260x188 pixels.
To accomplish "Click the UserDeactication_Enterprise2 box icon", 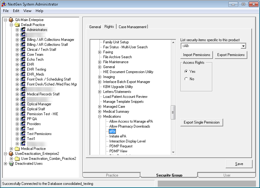I will [x=11, y=154].
